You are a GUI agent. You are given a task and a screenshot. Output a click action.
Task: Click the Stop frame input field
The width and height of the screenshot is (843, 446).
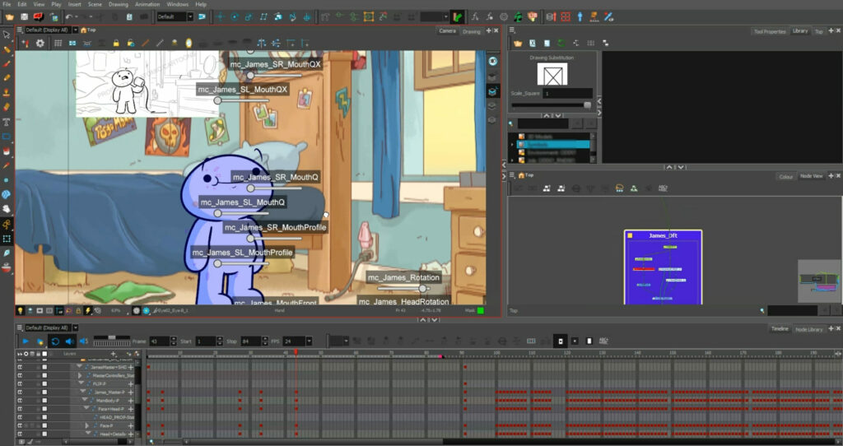pyautogui.click(x=253, y=341)
